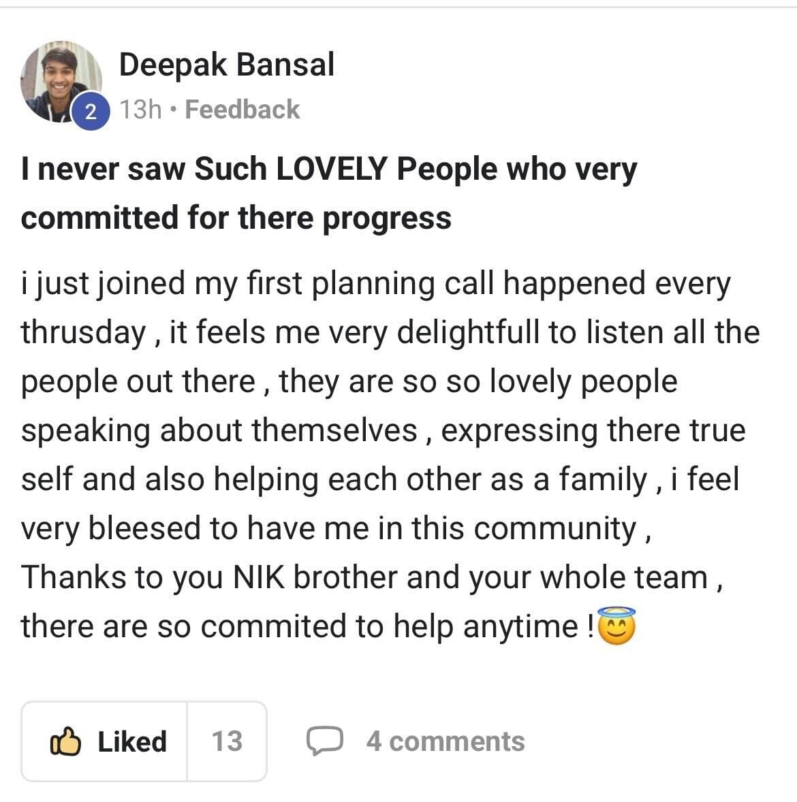The image size is (797, 802).
Task: Click the thumbs-up icon to unlike
Action: coord(66,741)
